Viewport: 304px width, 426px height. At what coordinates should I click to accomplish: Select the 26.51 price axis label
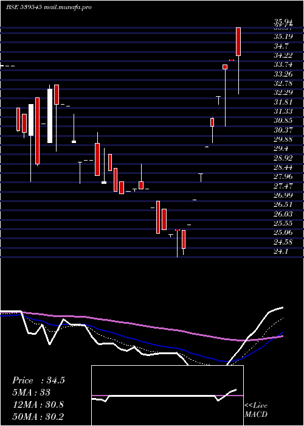[x=283, y=204]
